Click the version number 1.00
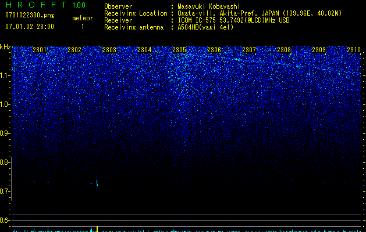Viewport: 366px width, 232px height. click(79, 5)
